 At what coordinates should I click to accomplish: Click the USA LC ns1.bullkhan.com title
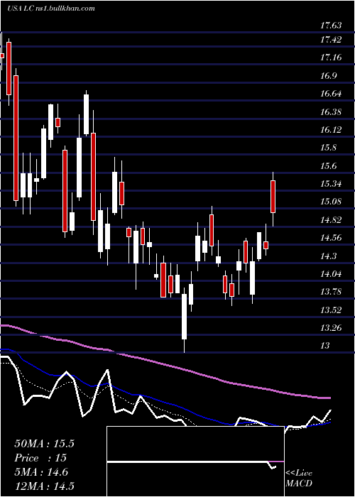point(51,8)
